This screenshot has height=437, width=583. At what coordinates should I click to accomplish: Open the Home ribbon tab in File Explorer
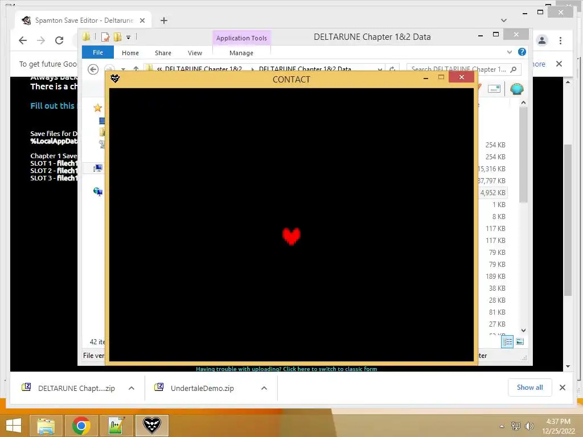(130, 53)
